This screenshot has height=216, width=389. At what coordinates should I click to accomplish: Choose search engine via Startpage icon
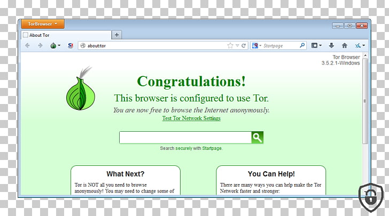(x=256, y=45)
